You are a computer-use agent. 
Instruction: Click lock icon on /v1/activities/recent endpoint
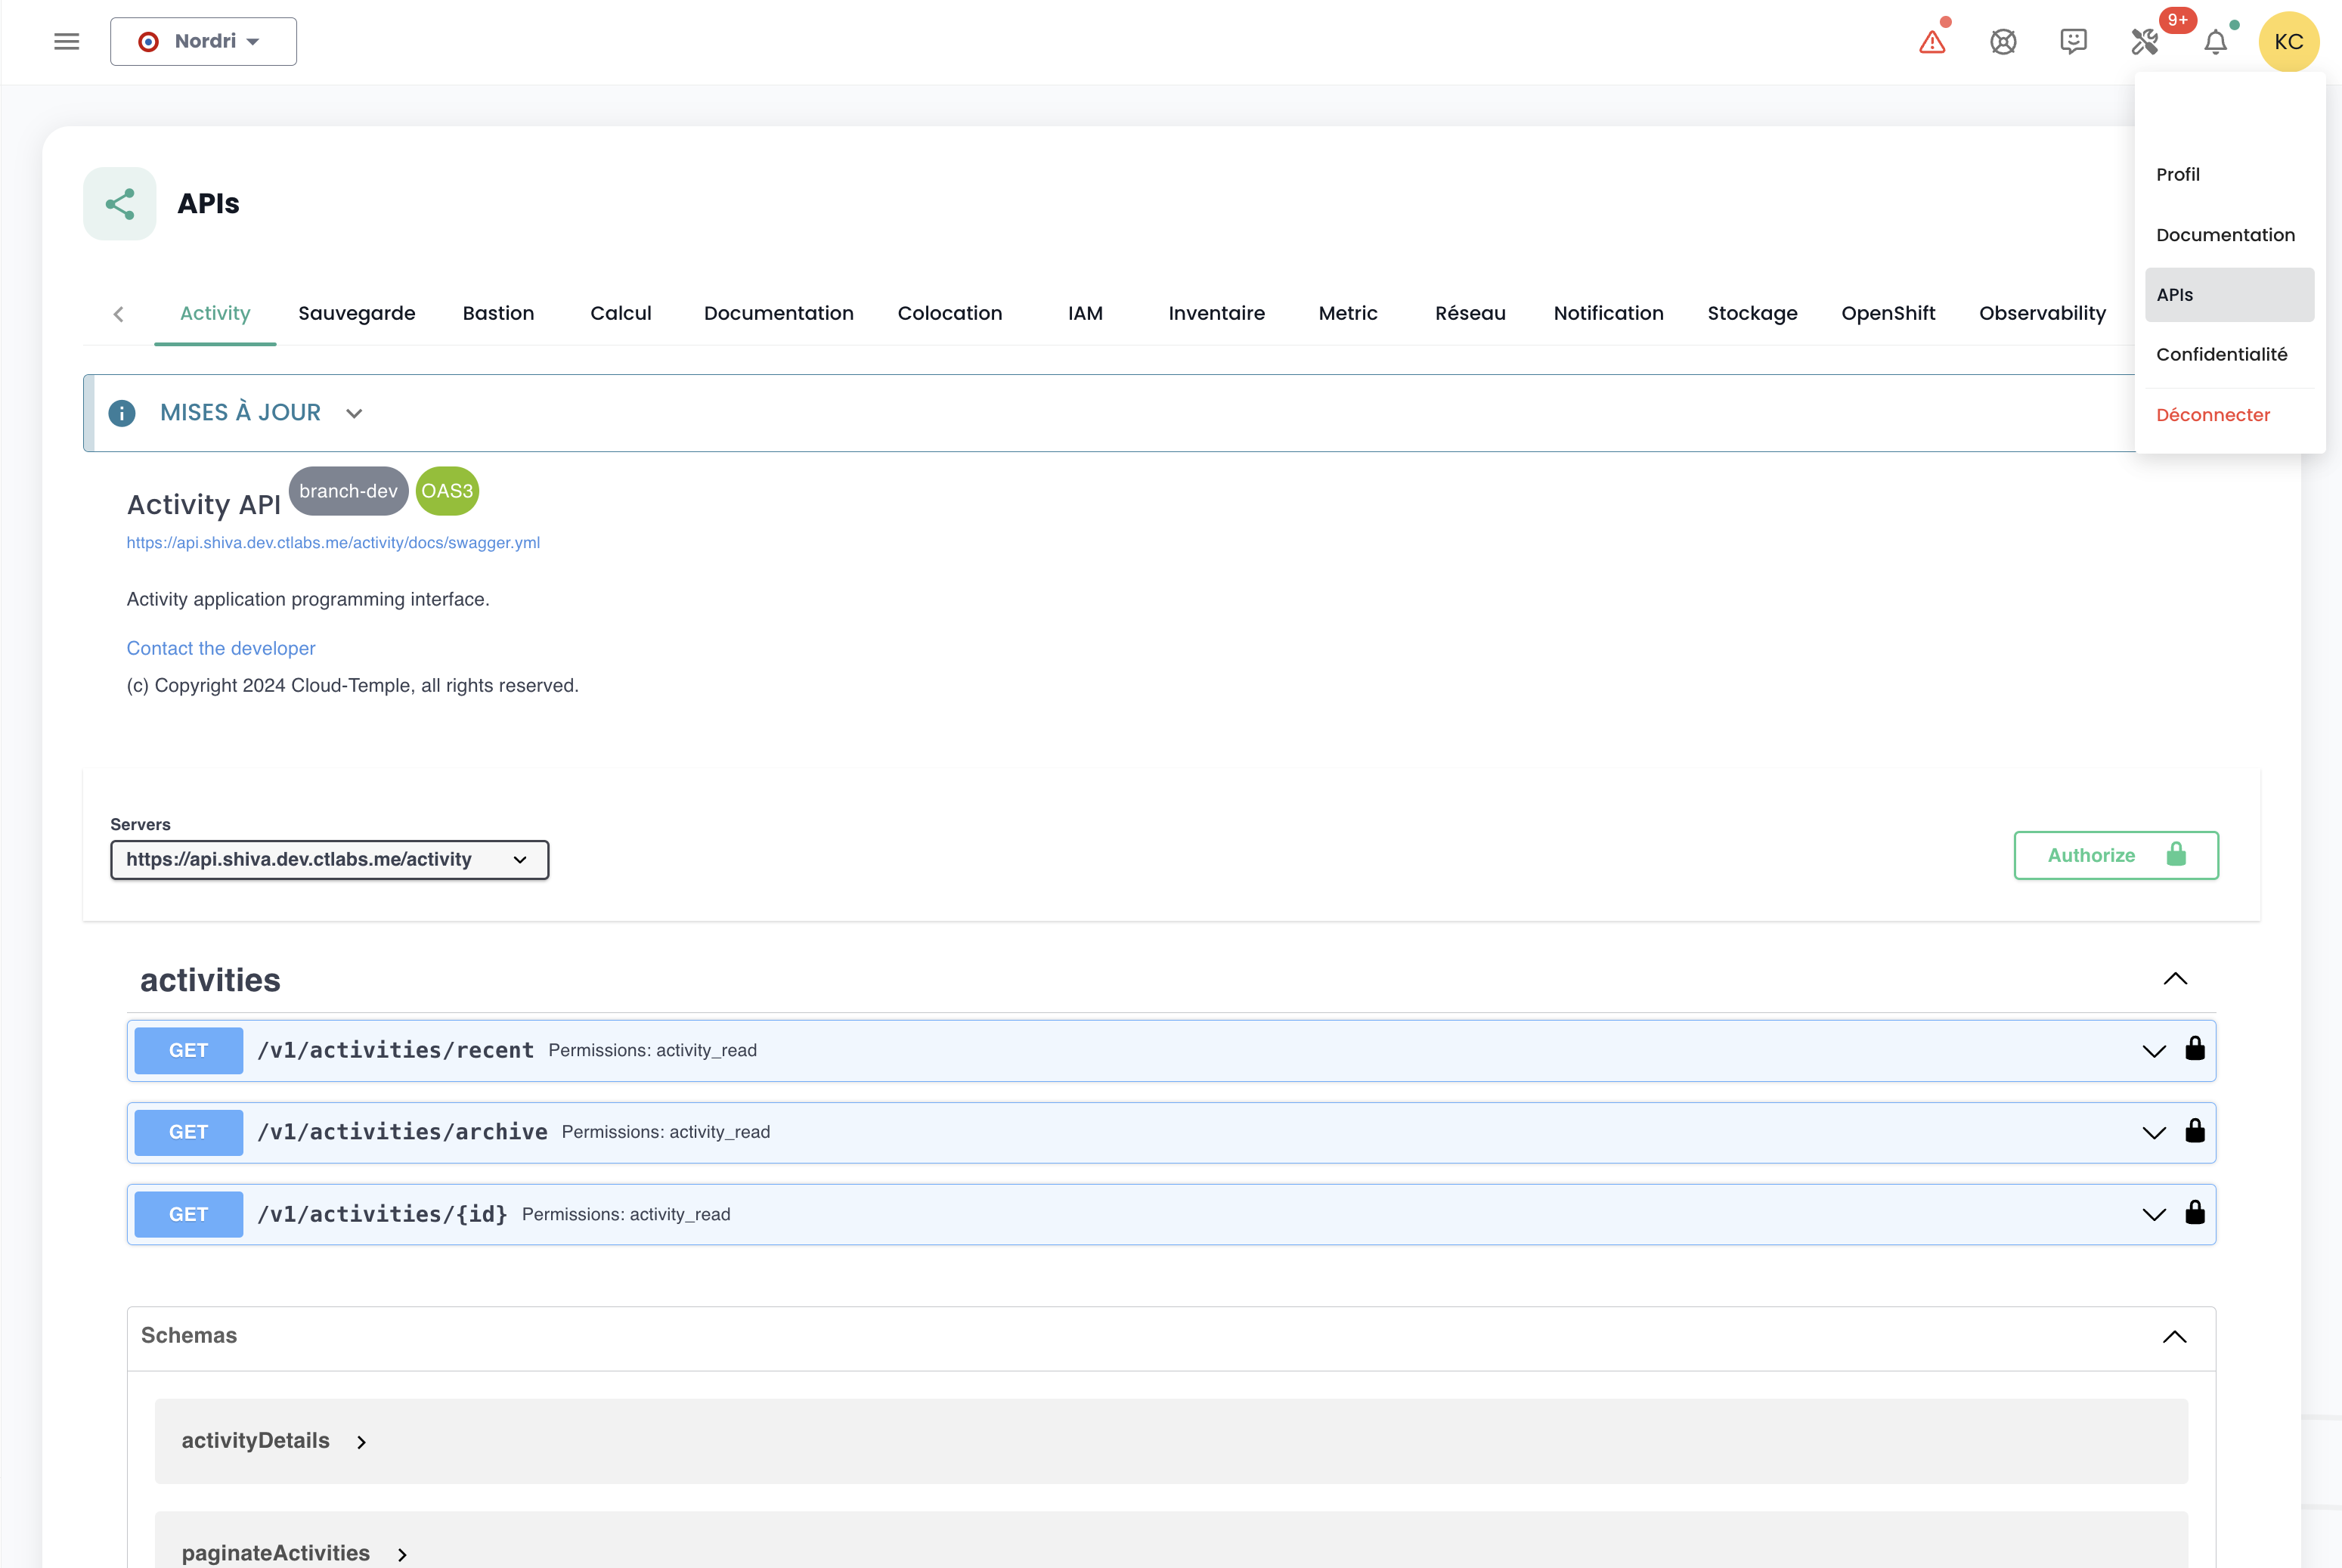coord(2195,1049)
